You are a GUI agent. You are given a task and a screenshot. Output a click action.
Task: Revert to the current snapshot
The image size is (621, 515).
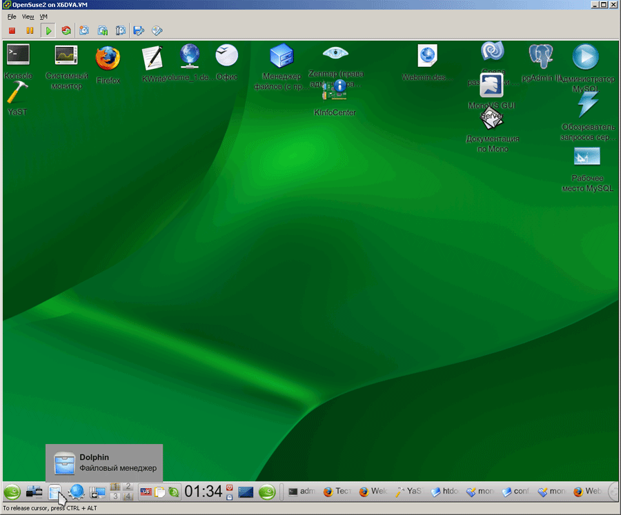(103, 30)
